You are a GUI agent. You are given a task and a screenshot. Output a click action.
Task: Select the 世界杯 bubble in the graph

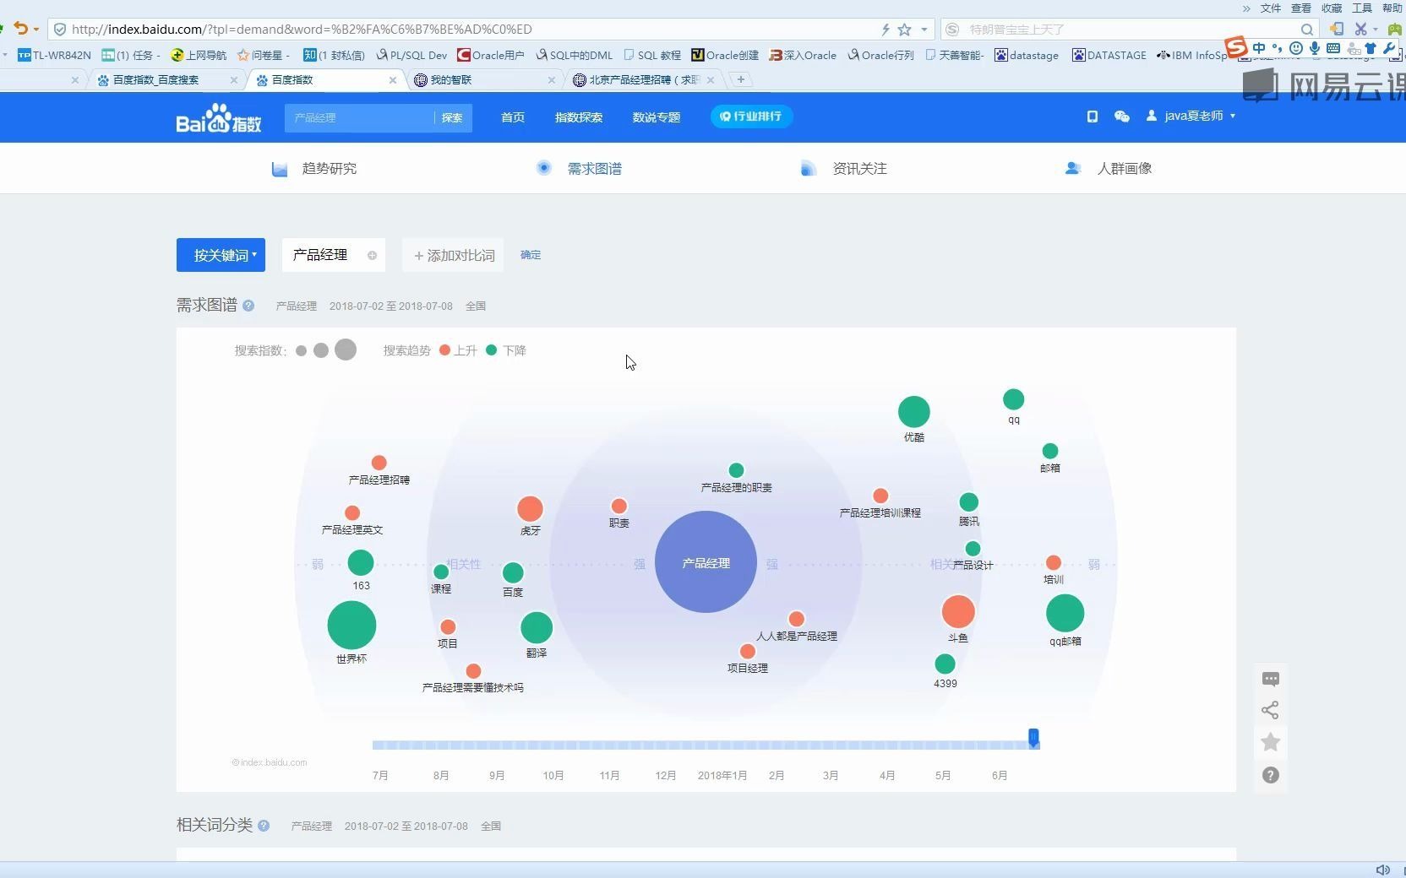tap(351, 626)
